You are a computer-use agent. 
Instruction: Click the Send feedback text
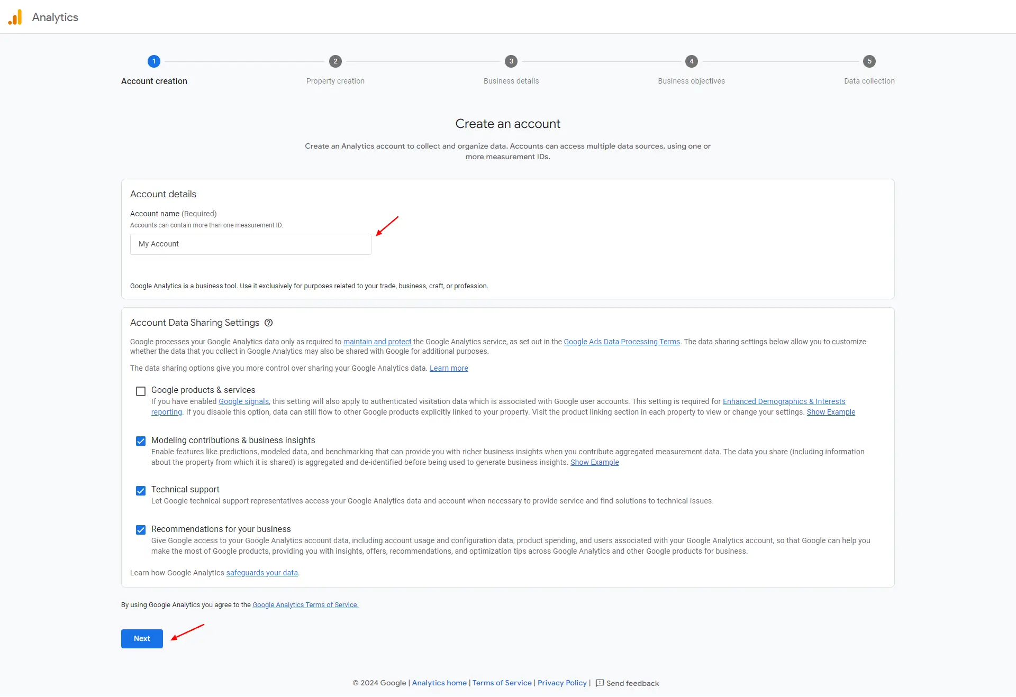coord(632,683)
